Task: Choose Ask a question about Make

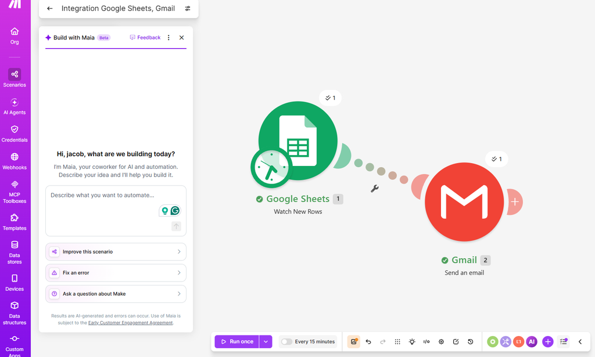Action: [x=116, y=294]
